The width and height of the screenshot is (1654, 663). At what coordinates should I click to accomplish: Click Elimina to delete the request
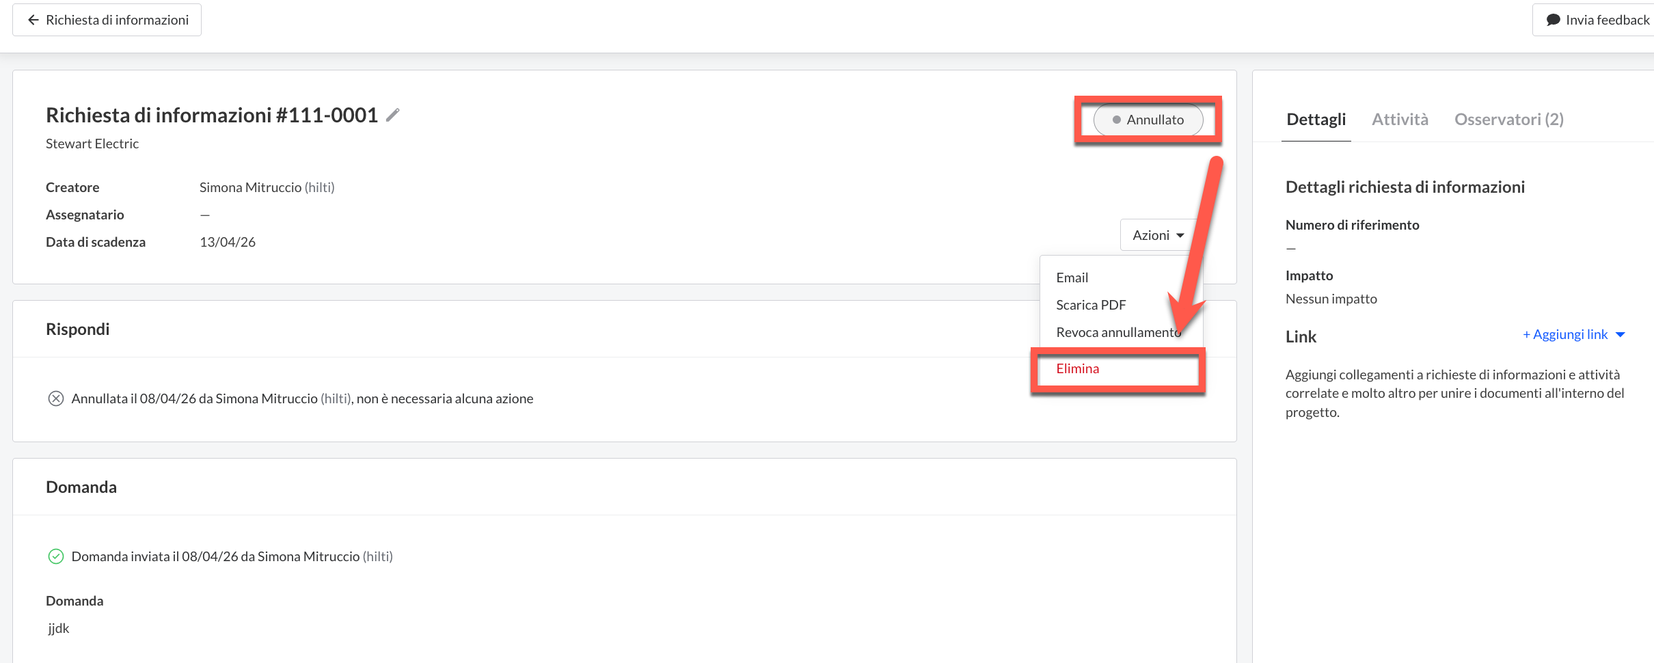click(x=1077, y=368)
